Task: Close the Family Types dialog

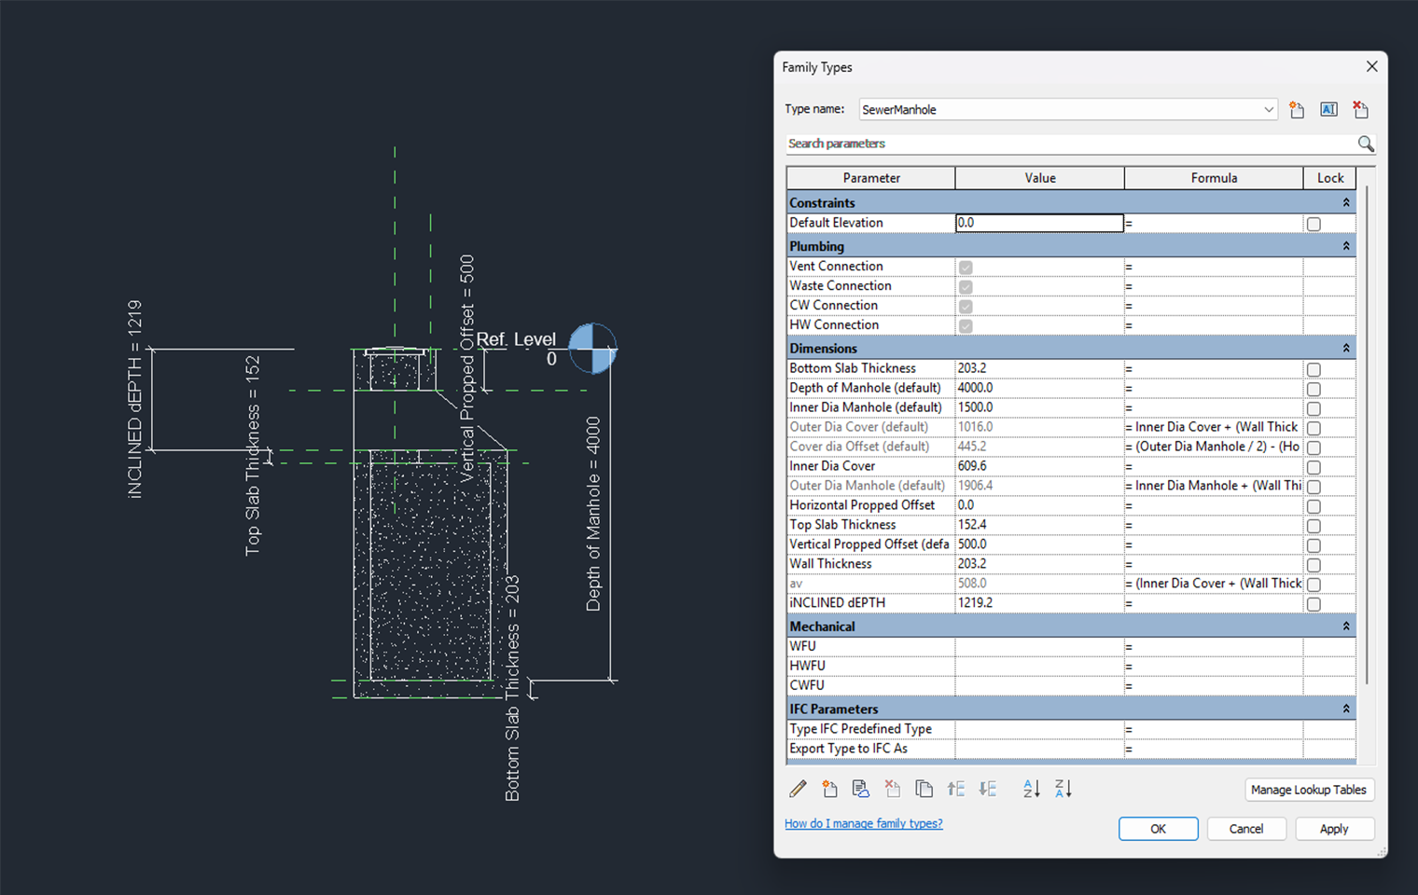Action: click(1371, 66)
